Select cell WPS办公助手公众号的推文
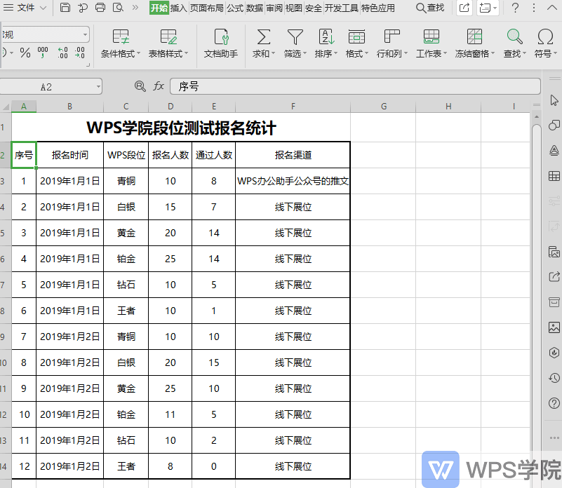 coord(293,181)
